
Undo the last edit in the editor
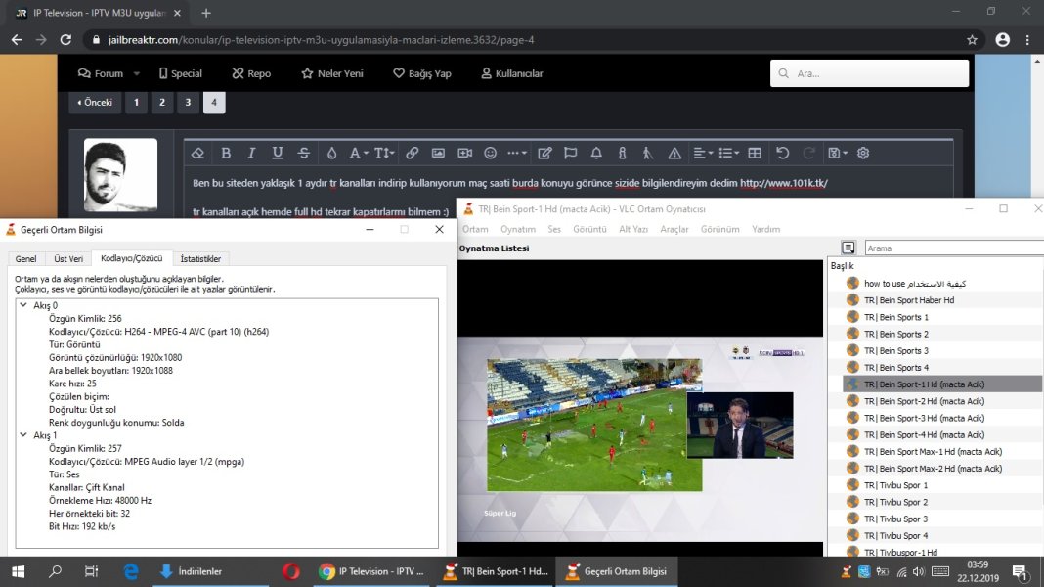pyautogui.click(x=782, y=154)
